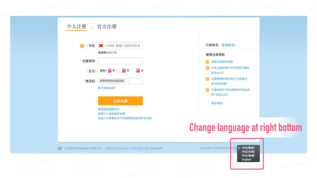Viewport: 317px width, 178px height.
Task: Click into the 设置密码 password field
Action: click(x=120, y=61)
